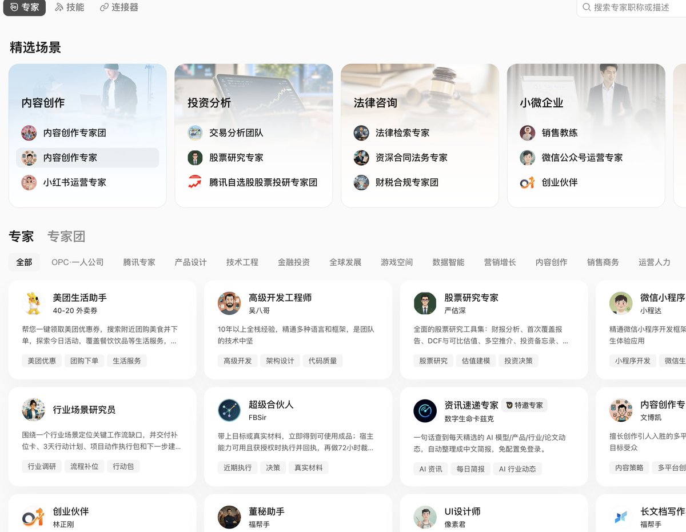
Task: Switch to the 专家团 section tab
Action: point(66,236)
